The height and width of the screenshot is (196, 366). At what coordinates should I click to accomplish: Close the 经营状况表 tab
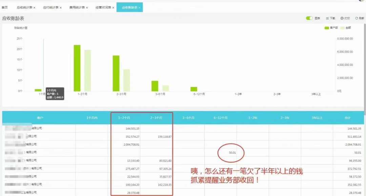(113, 8)
